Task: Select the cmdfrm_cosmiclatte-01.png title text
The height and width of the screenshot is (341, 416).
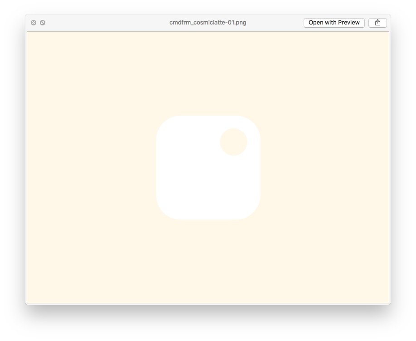Action: click(x=208, y=23)
